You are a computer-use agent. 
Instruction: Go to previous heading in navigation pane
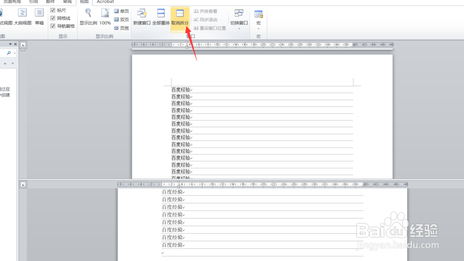click(x=5, y=63)
